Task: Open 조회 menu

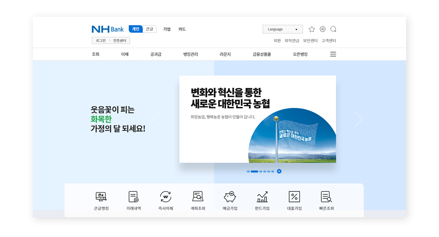Action: tap(95, 54)
